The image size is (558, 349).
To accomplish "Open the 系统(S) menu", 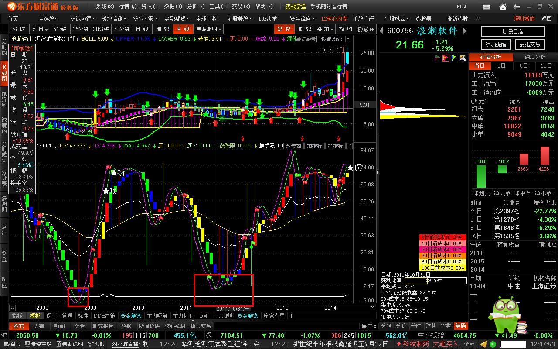I will point(105,7).
